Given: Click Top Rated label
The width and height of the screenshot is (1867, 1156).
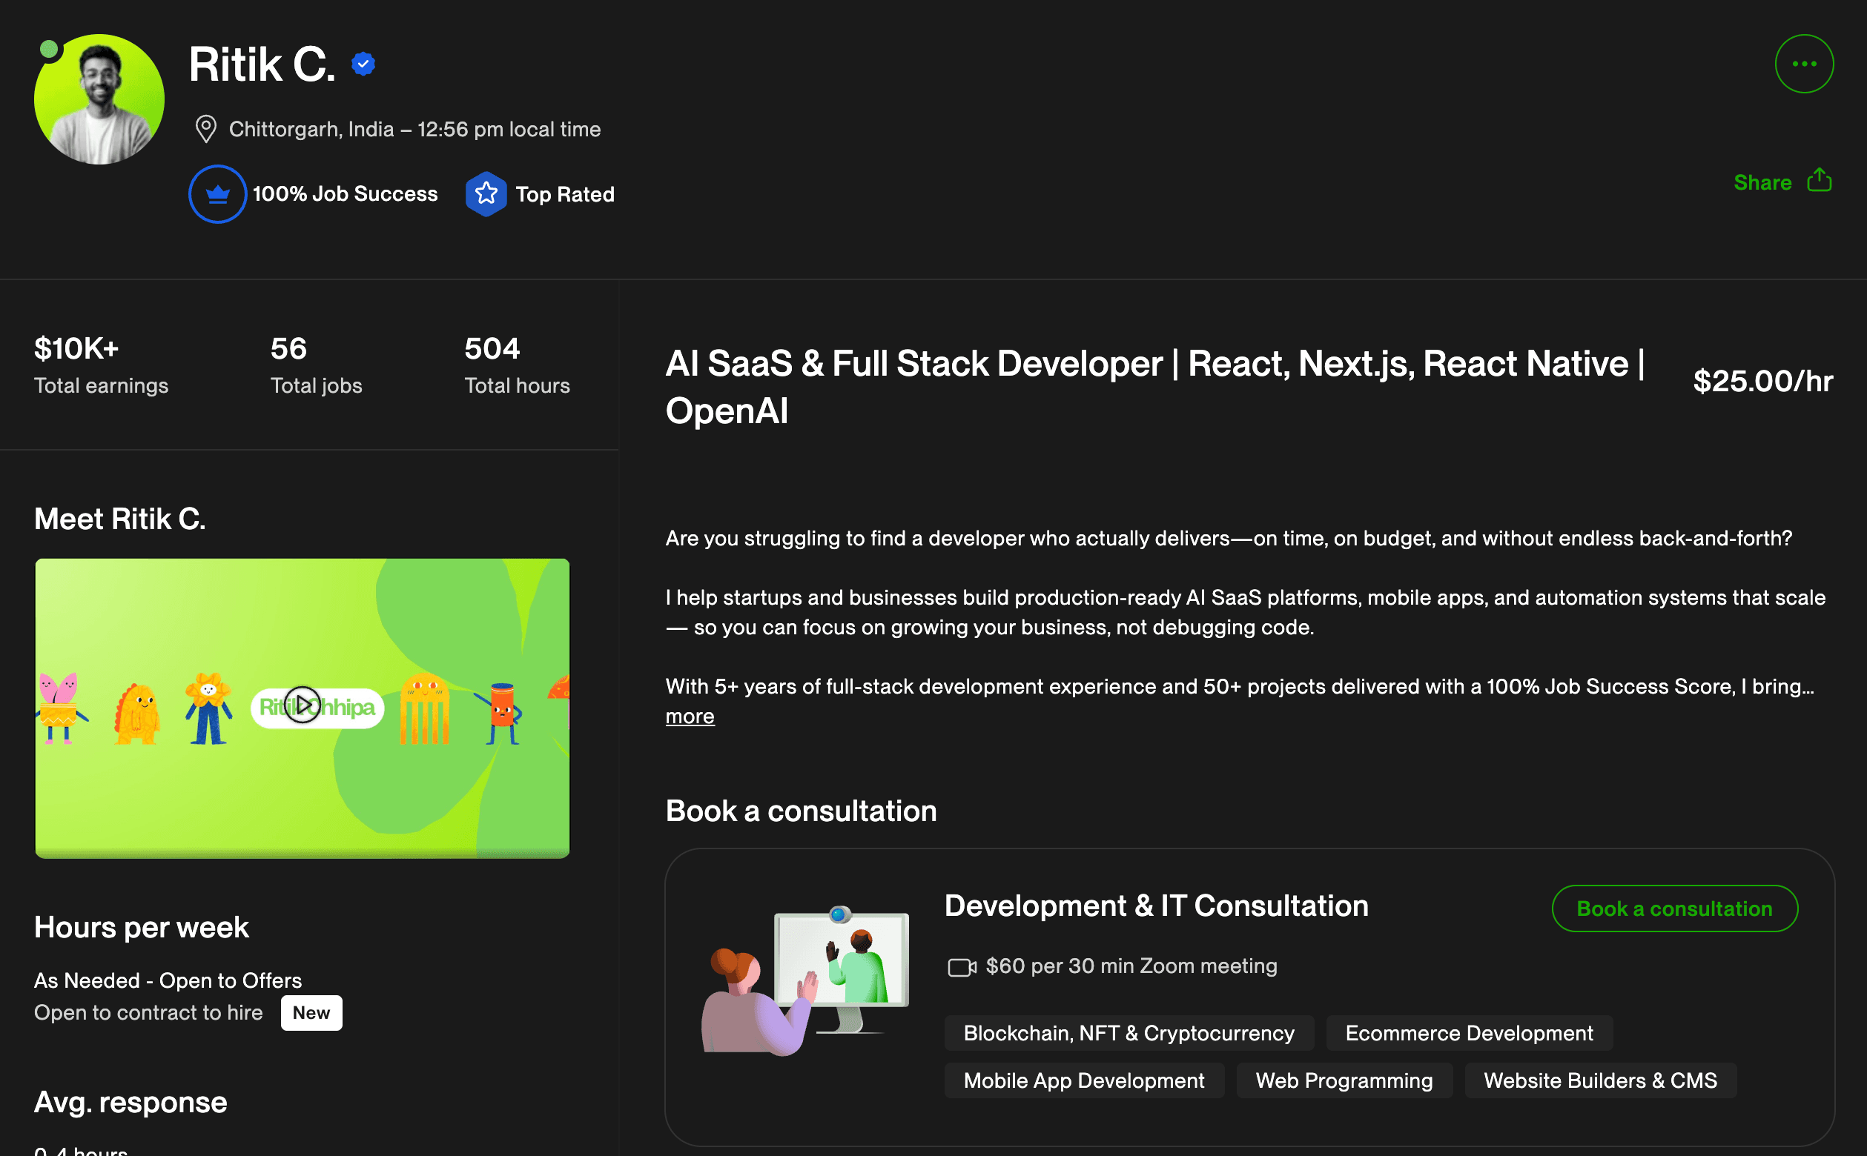Looking at the screenshot, I should tap(564, 194).
